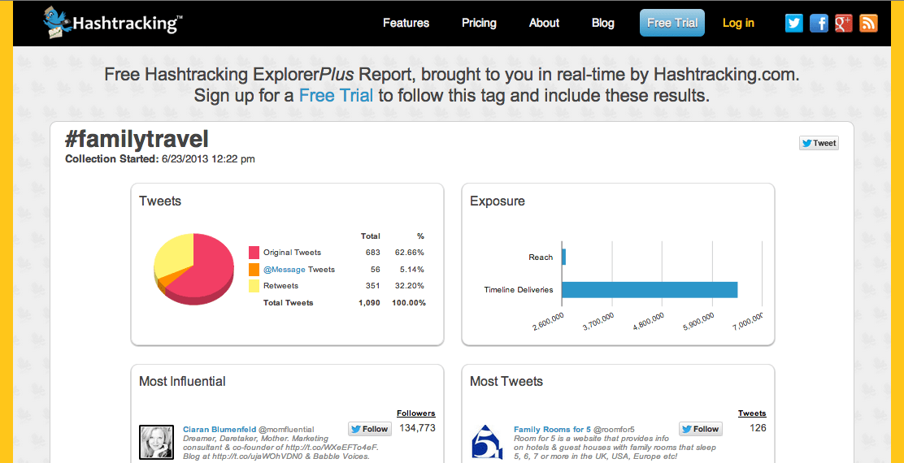
Task: Click the Log in link
Action: pyautogui.click(x=738, y=23)
